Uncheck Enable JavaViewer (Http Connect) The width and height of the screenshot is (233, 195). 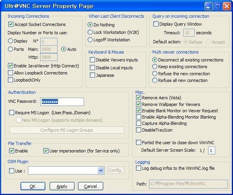pyautogui.click(x=10, y=66)
